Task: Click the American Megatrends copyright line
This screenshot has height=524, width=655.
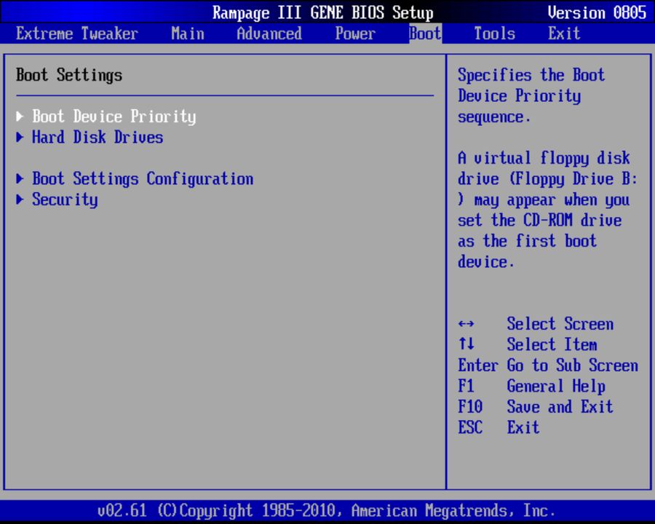Action: (326, 511)
